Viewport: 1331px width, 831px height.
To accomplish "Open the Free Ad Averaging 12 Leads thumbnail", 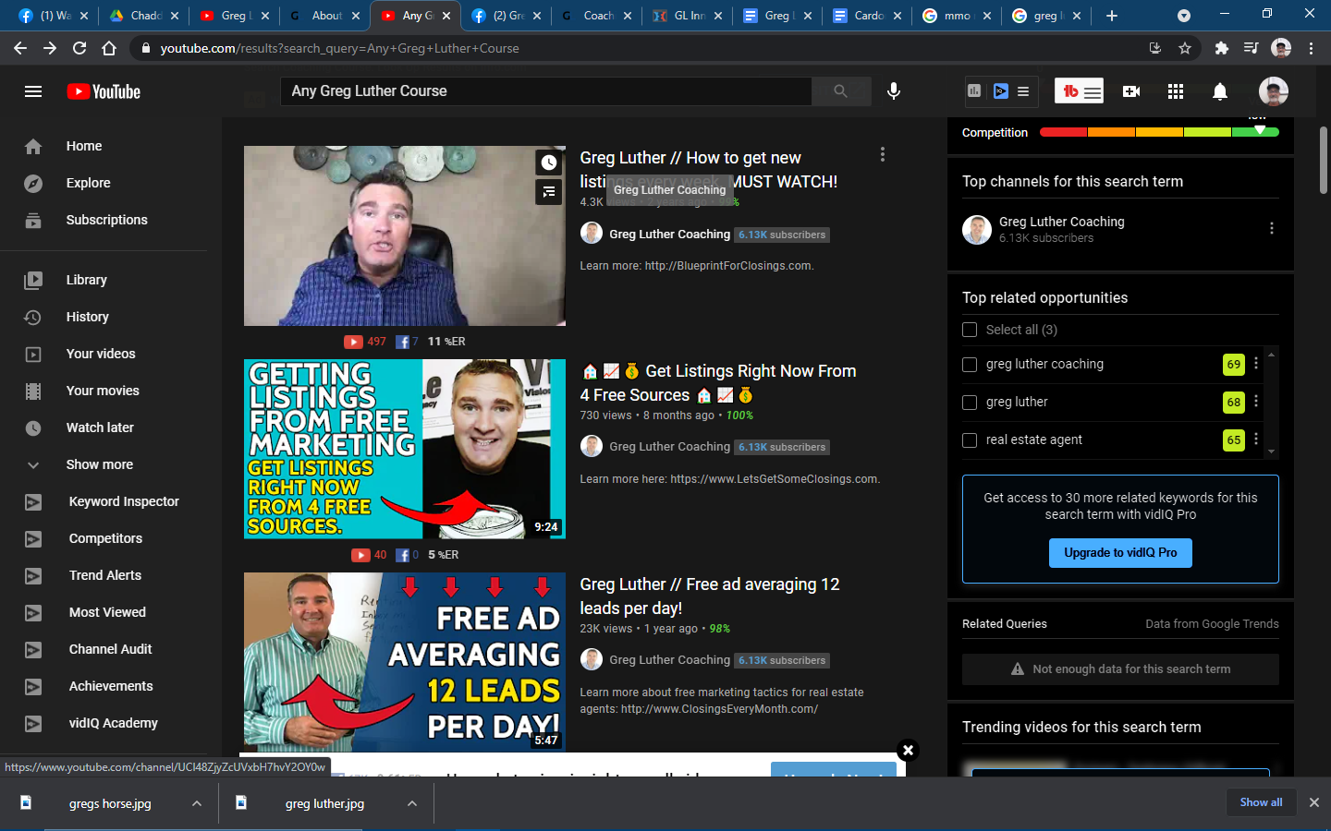I will [404, 661].
